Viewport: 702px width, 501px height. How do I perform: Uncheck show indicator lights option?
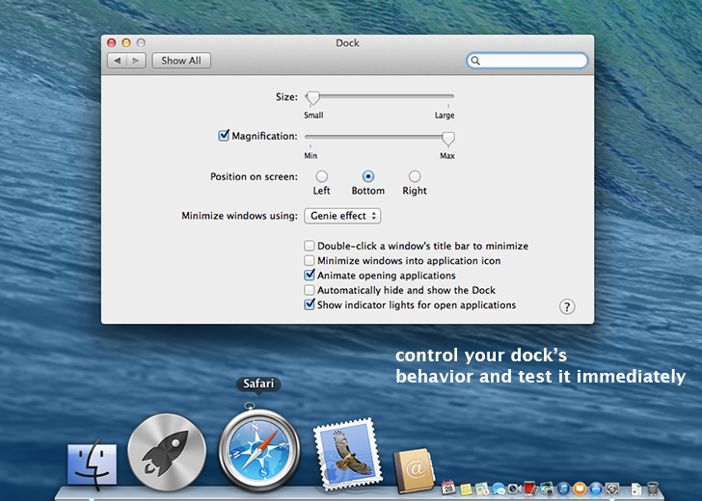tap(310, 304)
